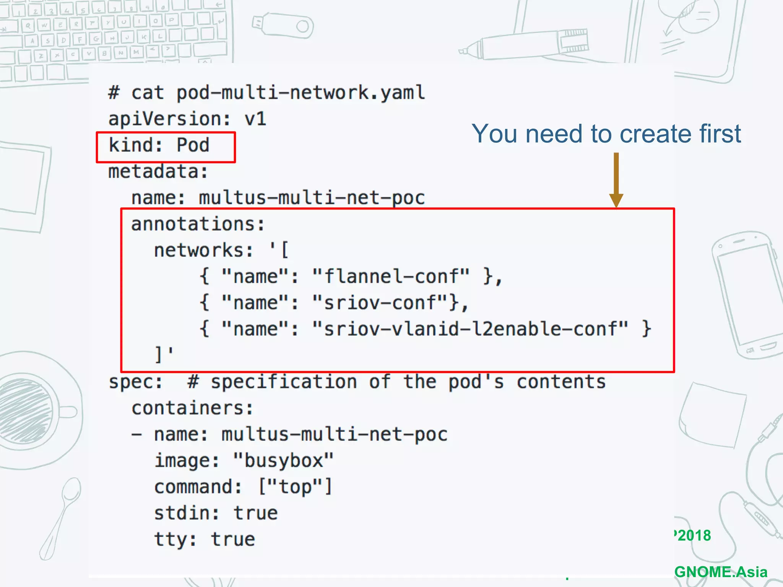This screenshot has width=783, height=587.
Task: Click the "sriov-conf" network entry
Action: pos(334,303)
